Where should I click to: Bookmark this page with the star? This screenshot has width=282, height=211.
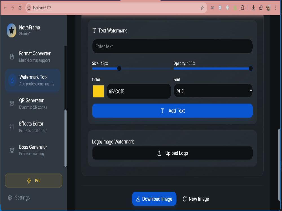click(202, 8)
